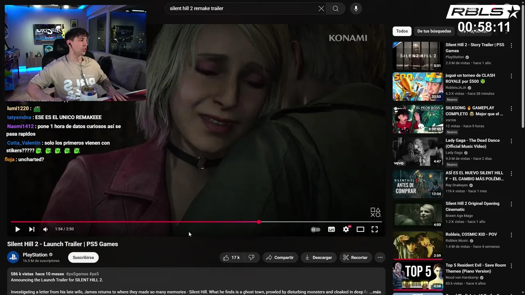Click the #ps5games hashtag
This screenshot has width=525, height=295.
coord(77,274)
